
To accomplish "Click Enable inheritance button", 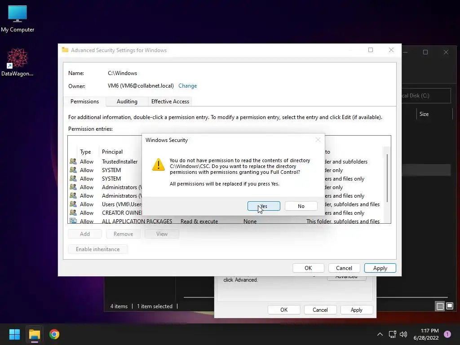I will pos(97,249).
